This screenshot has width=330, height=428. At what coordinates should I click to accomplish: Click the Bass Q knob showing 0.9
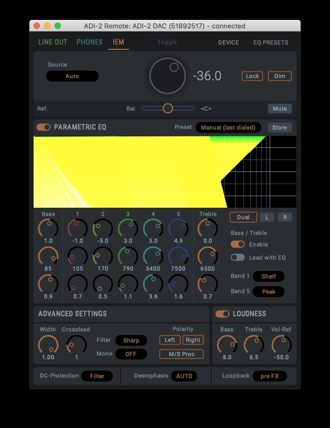(48, 284)
